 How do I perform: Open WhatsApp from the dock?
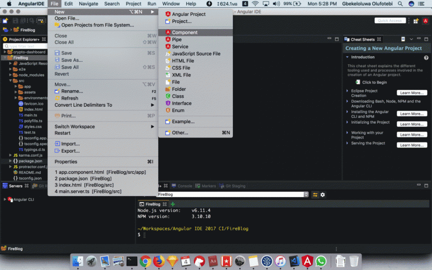[x=321, y=261]
